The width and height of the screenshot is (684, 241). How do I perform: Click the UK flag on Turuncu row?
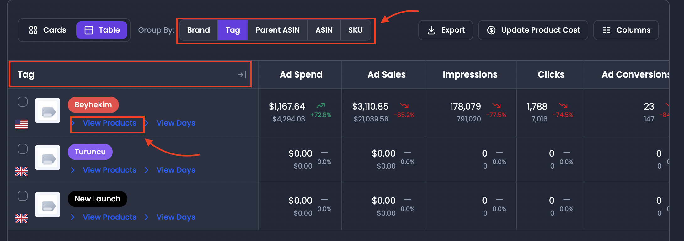(x=21, y=171)
